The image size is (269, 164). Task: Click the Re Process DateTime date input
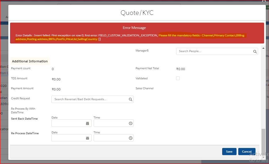click(72, 138)
